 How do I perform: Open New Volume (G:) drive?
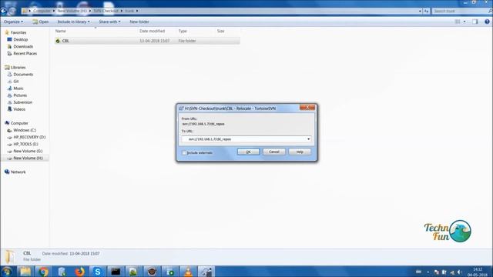(x=28, y=151)
